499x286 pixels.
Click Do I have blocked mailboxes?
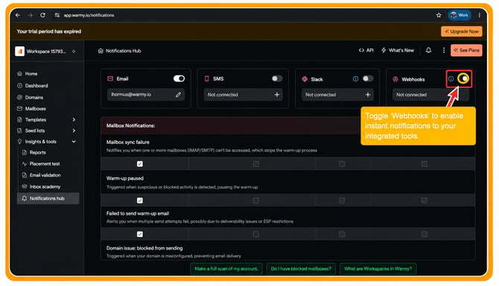301,269
